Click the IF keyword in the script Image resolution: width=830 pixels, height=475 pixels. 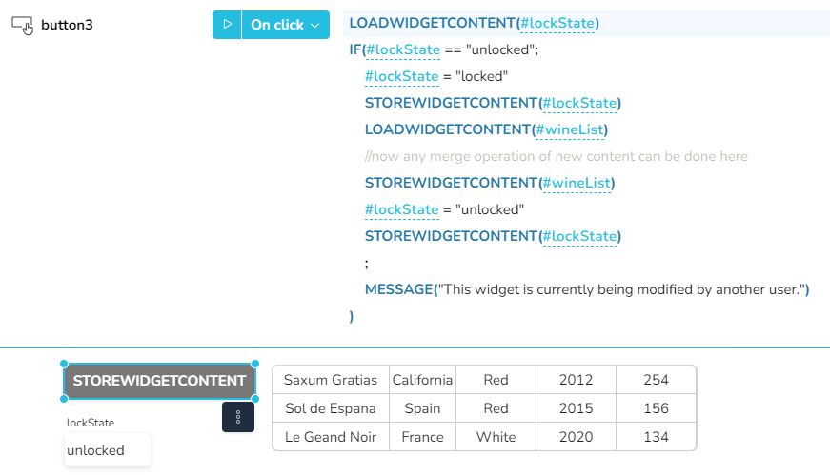[355, 49]
